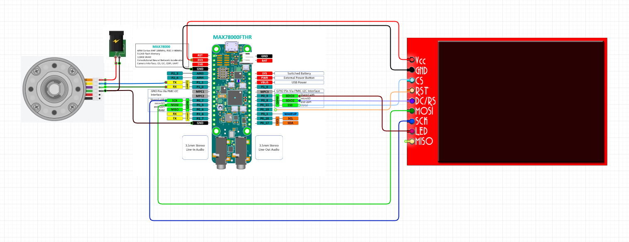Select the MAX78000 specifications description box
This screenshot has width=629, height=242.
(162, 55)
